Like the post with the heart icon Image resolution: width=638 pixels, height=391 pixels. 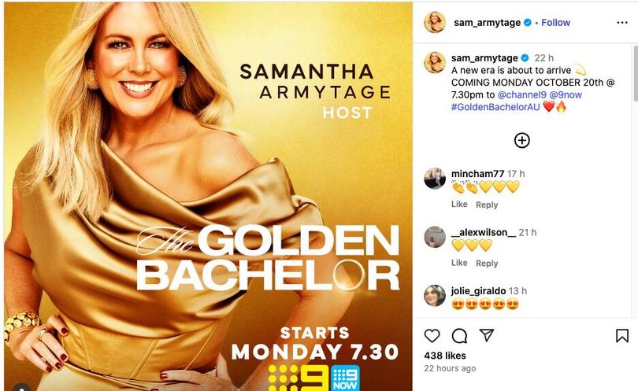(x=432, y=336)
